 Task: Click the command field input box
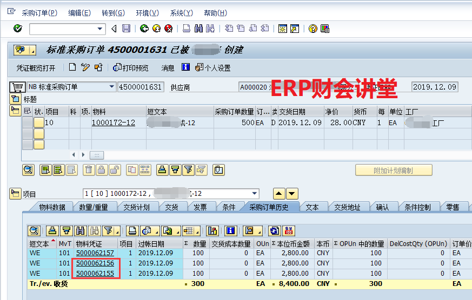[x=62, y=29]
